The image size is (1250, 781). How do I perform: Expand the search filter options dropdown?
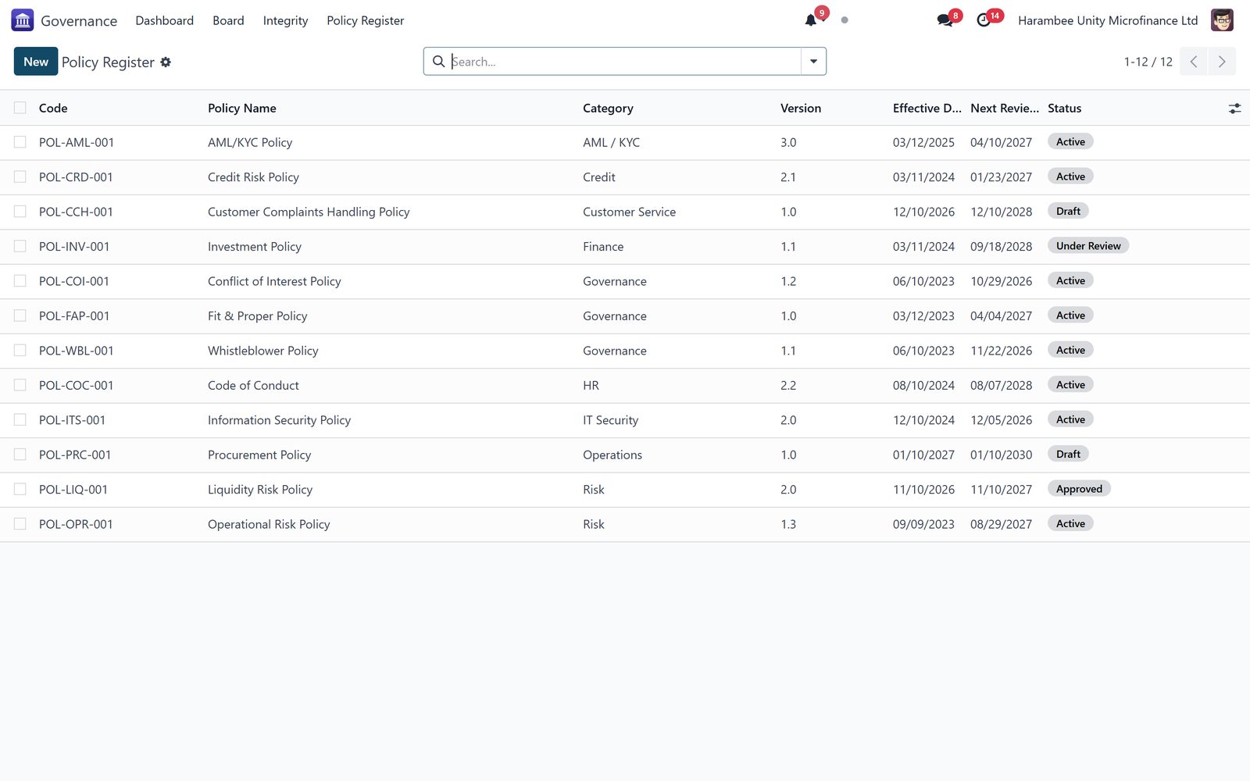813,62
